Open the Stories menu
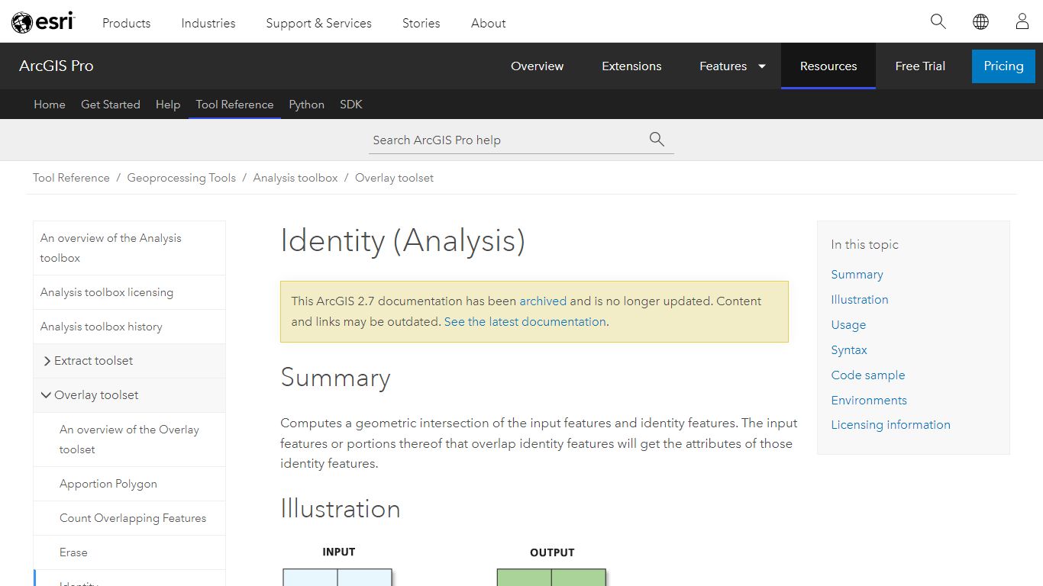 421,23
